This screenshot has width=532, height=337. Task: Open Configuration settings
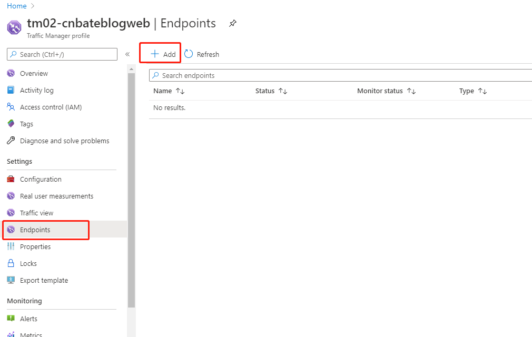(x=41, y=180)
